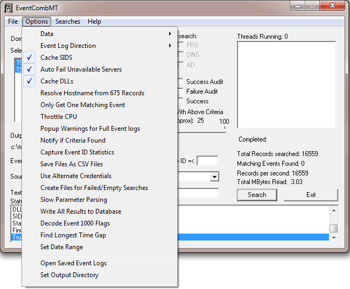Check the FRS log checkbox

tap(180, 45)
